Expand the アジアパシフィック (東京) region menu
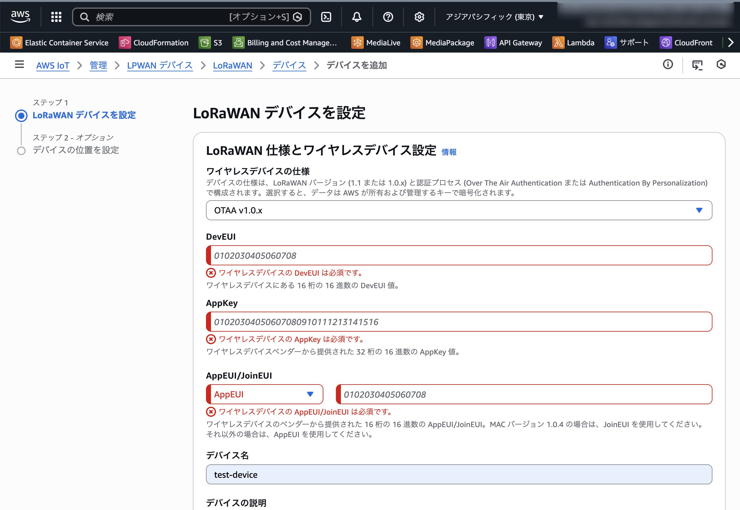Image resolution: width=740 pixels, height=510 pixels. (493, 17)
